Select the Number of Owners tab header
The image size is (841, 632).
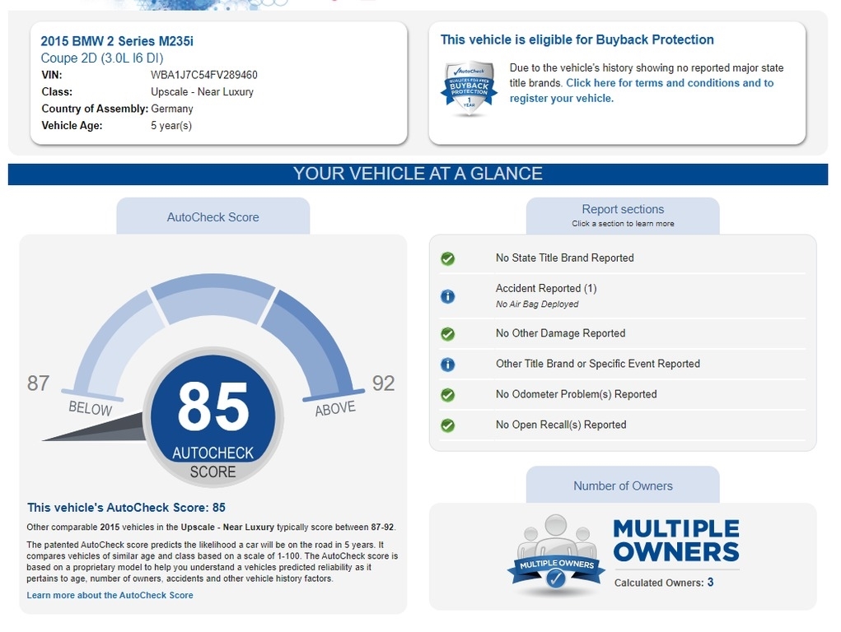coord(622,486)
